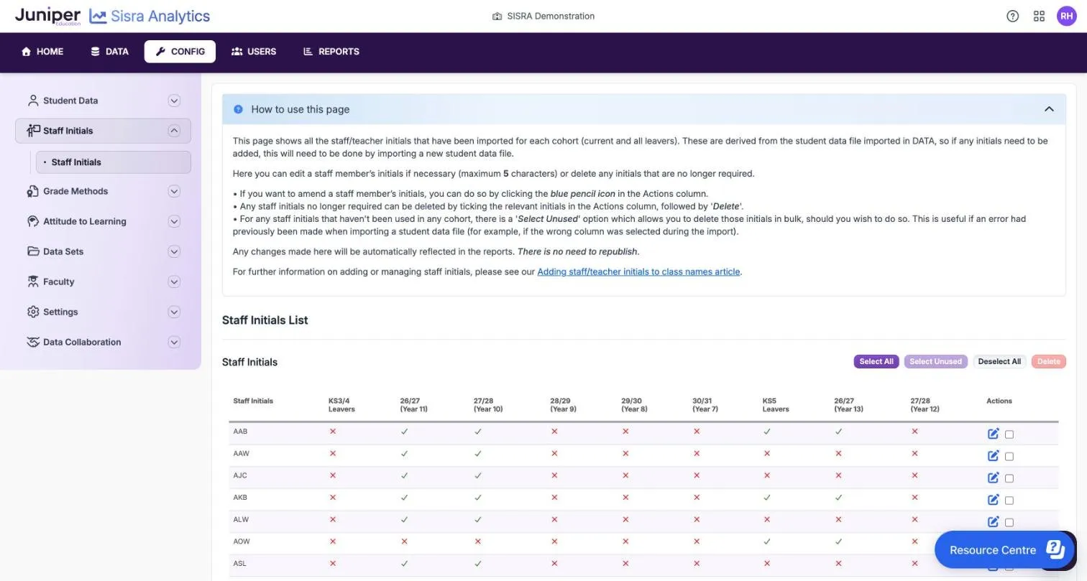This screenshot has height=581, width=1087.
Task: Click the Student Data person icon
Action: [x=33, y=101]
